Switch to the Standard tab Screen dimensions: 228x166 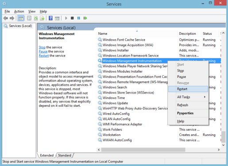[x=65, y=155]
